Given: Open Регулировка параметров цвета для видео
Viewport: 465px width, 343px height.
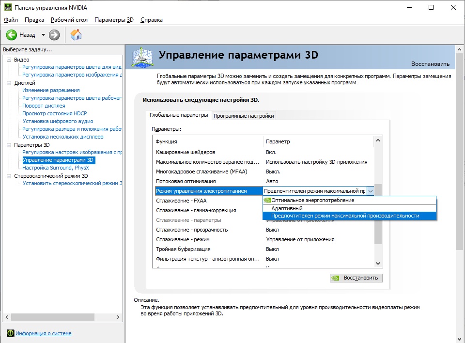Looking at the screenshot, I should tap(72, 67).
